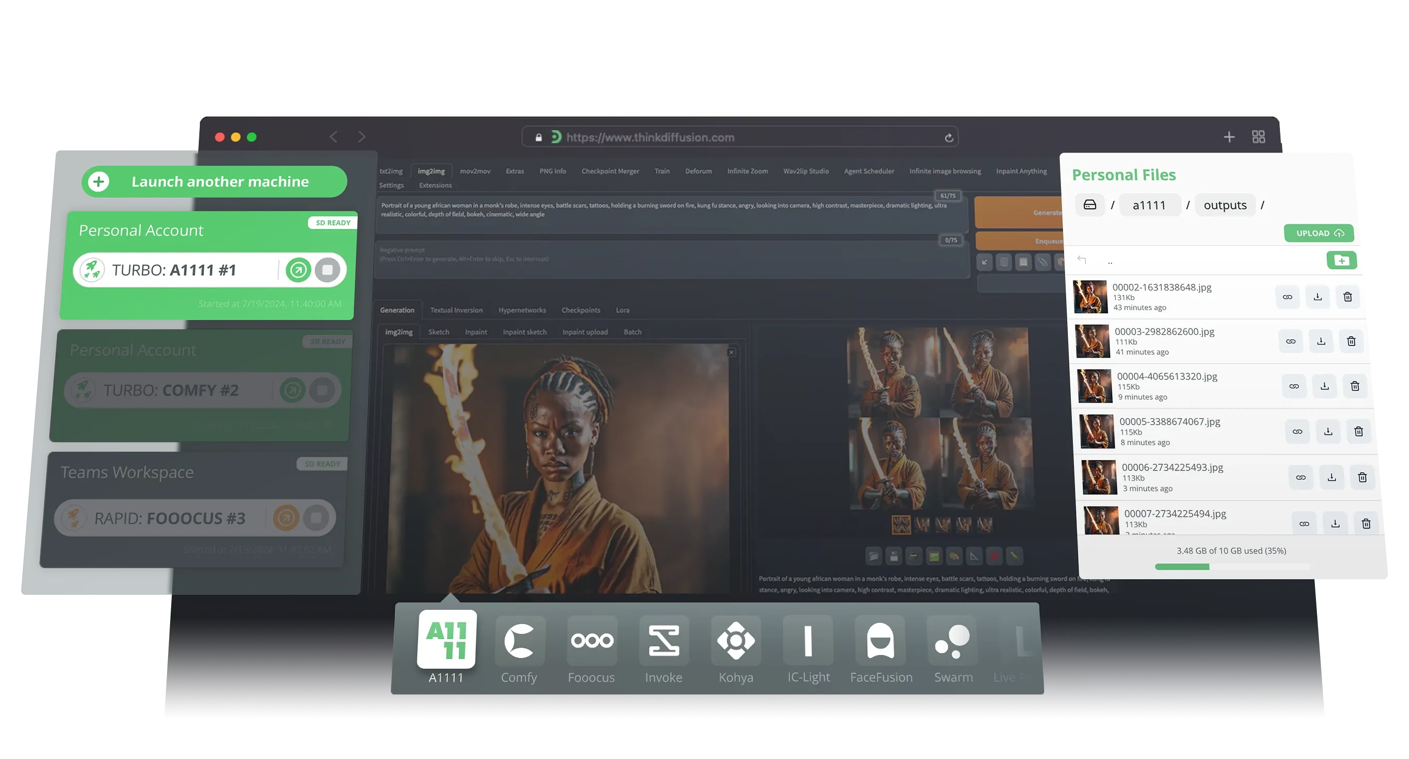
Task: Switch to the Lora tab
Action: point(622,310)
